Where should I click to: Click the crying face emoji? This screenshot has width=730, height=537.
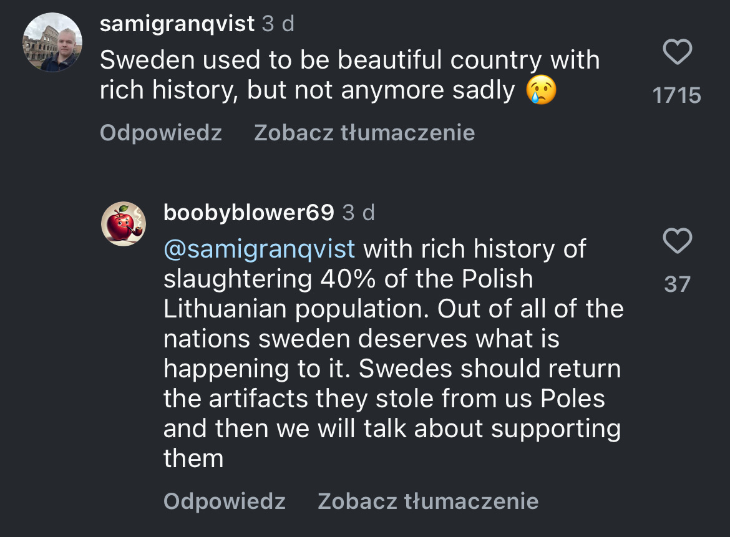point(540,91)
